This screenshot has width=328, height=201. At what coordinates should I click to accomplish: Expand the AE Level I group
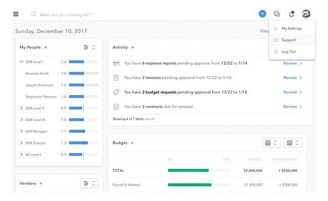tap(21, 155)
